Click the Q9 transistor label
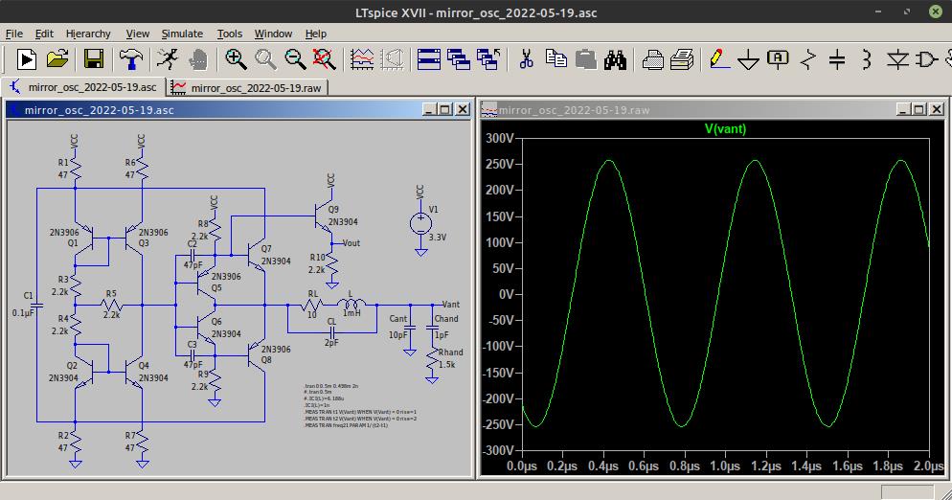952x500 pixels. click(x=333, y=209)
